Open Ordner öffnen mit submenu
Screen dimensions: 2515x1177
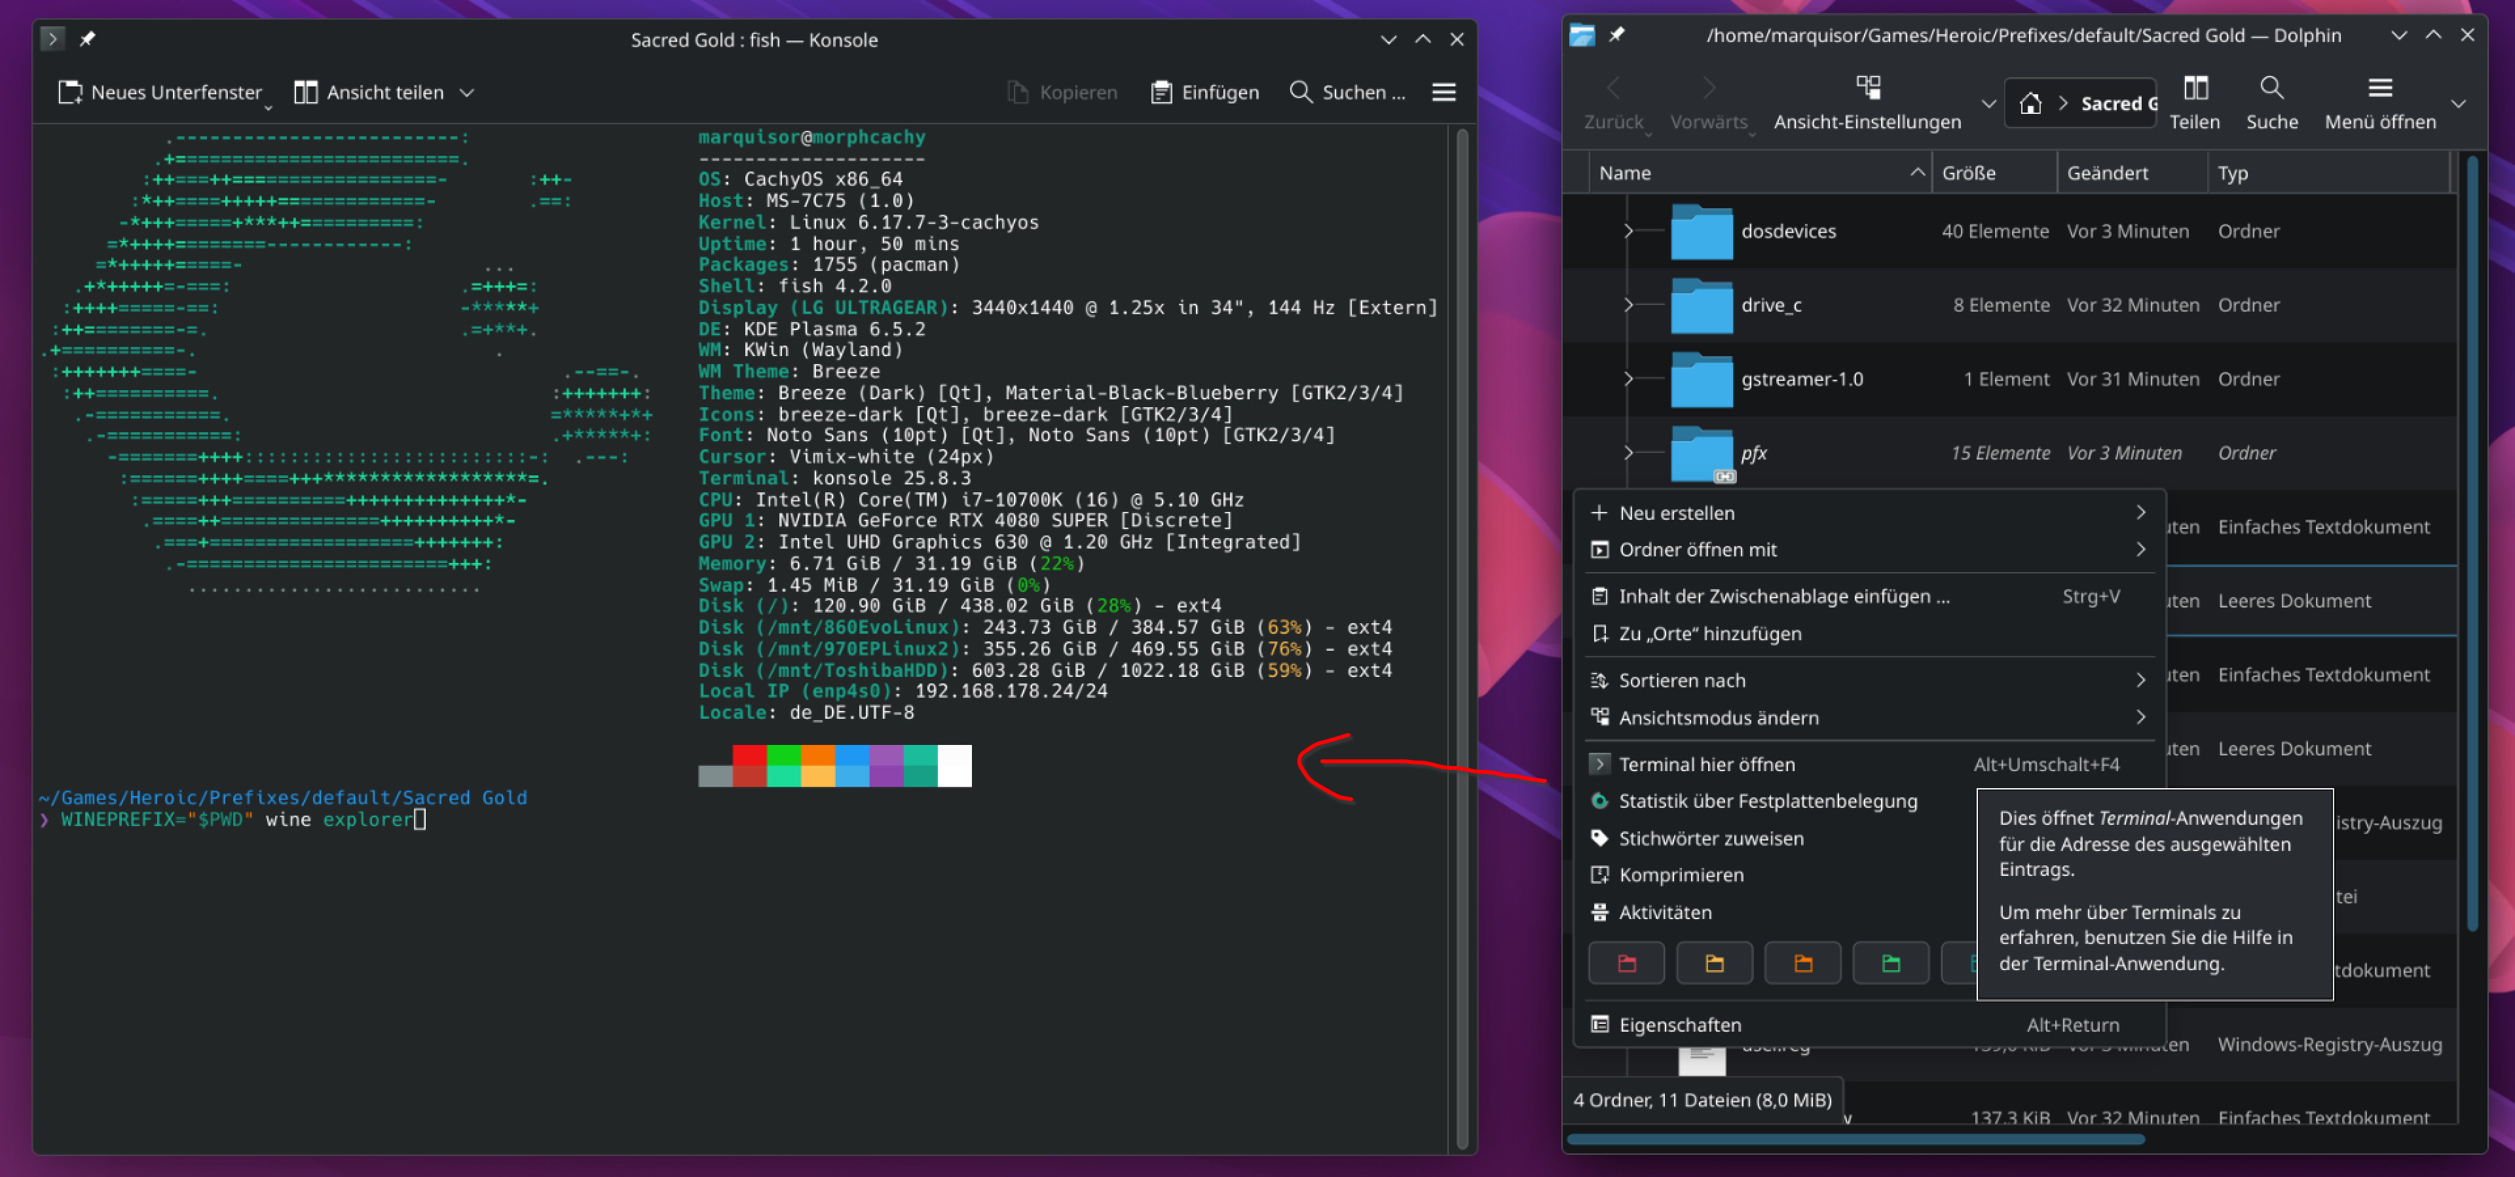point(1869,551)
